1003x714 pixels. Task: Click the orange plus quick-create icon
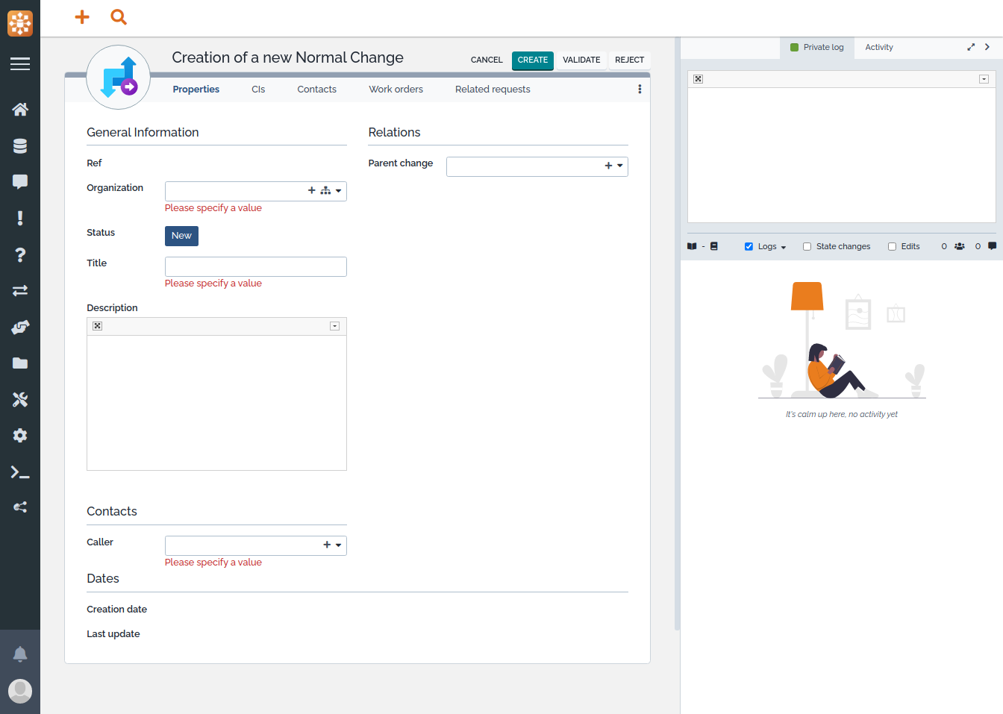[82, 16]
